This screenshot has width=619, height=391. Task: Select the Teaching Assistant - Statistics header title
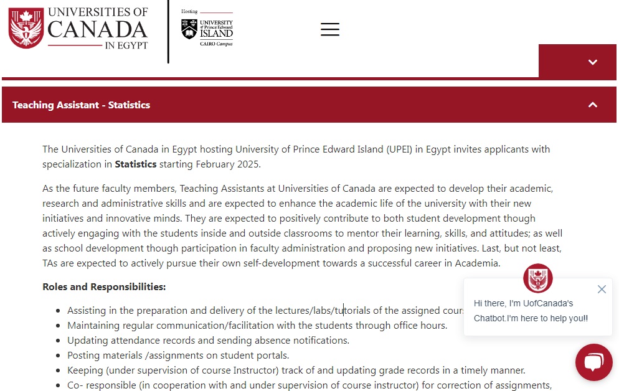point(81,105)
